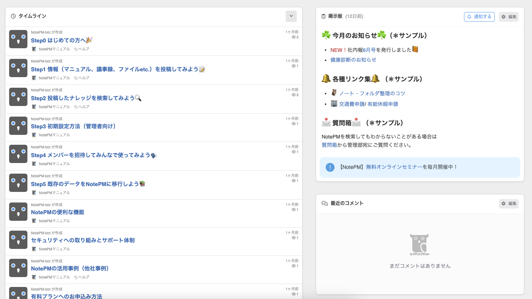Click the gray owl placeholder image
Image resolution: width=532 pixels, height=299 pixels.
(419, 245)
